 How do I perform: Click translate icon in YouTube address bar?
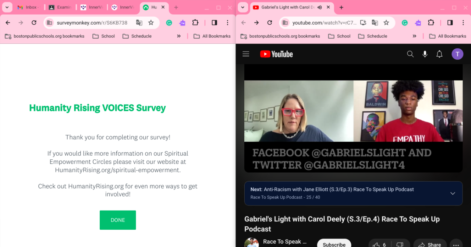pyautogui.click(x=375, y=23)
